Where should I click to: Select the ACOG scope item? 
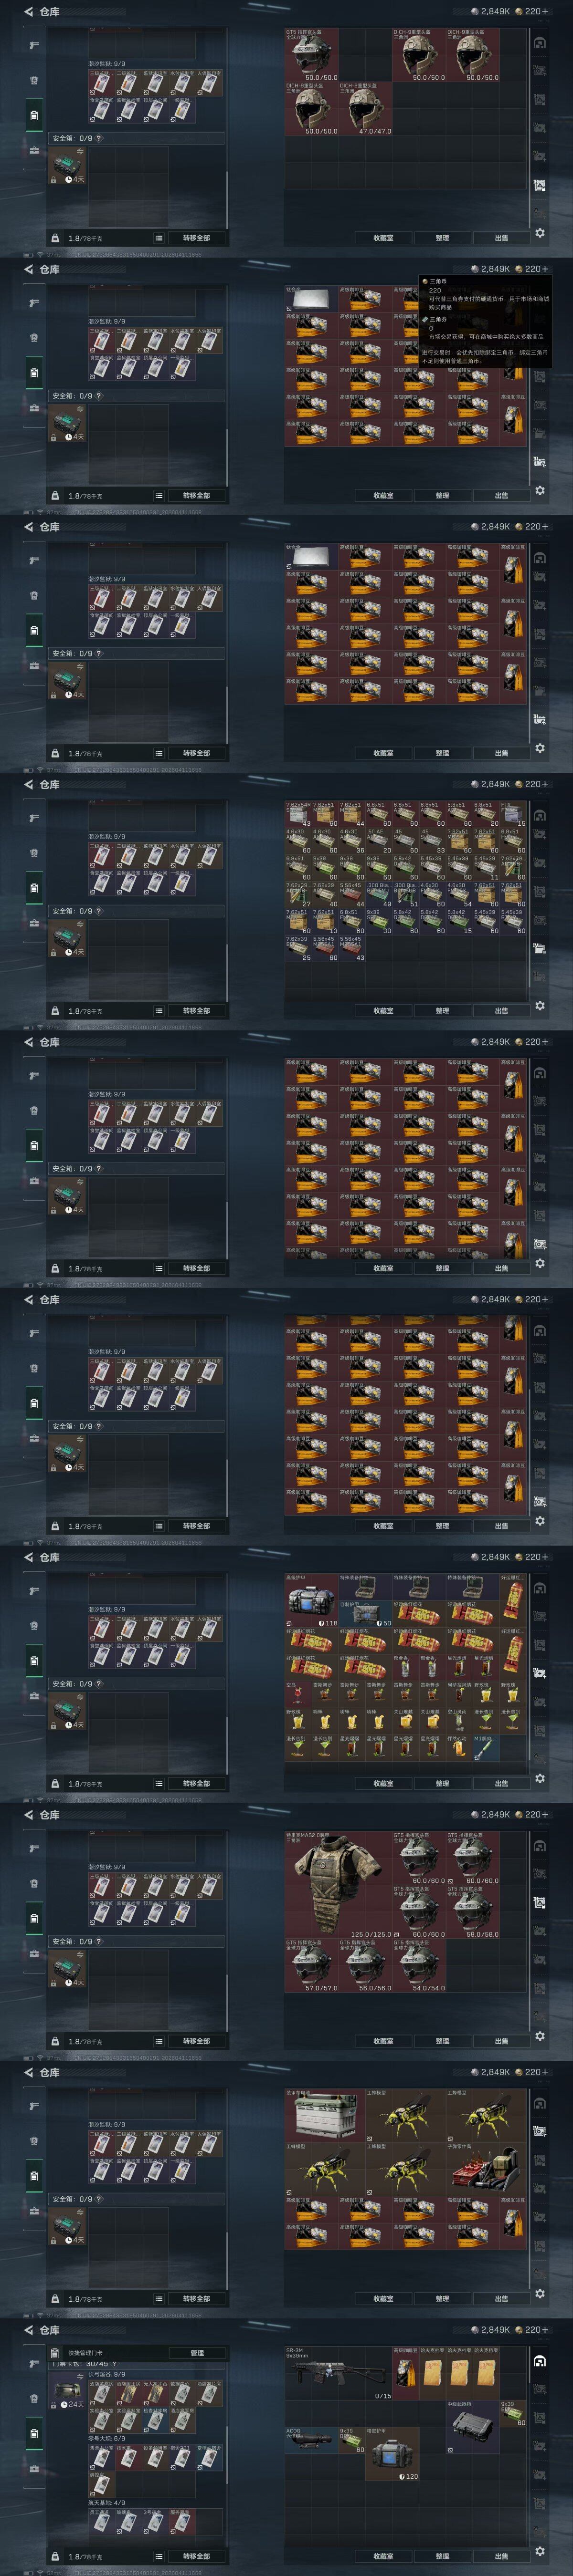pos(310,2440)
